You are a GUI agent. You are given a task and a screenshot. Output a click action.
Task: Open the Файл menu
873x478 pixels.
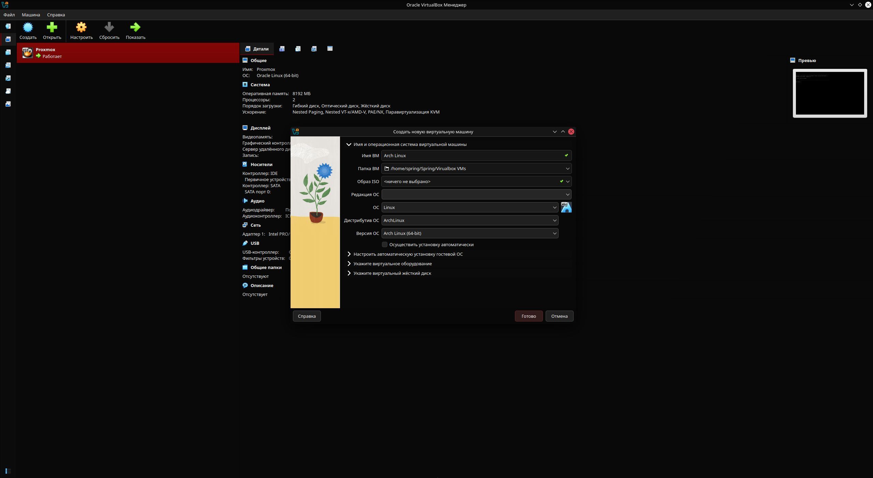pos(9,15)
